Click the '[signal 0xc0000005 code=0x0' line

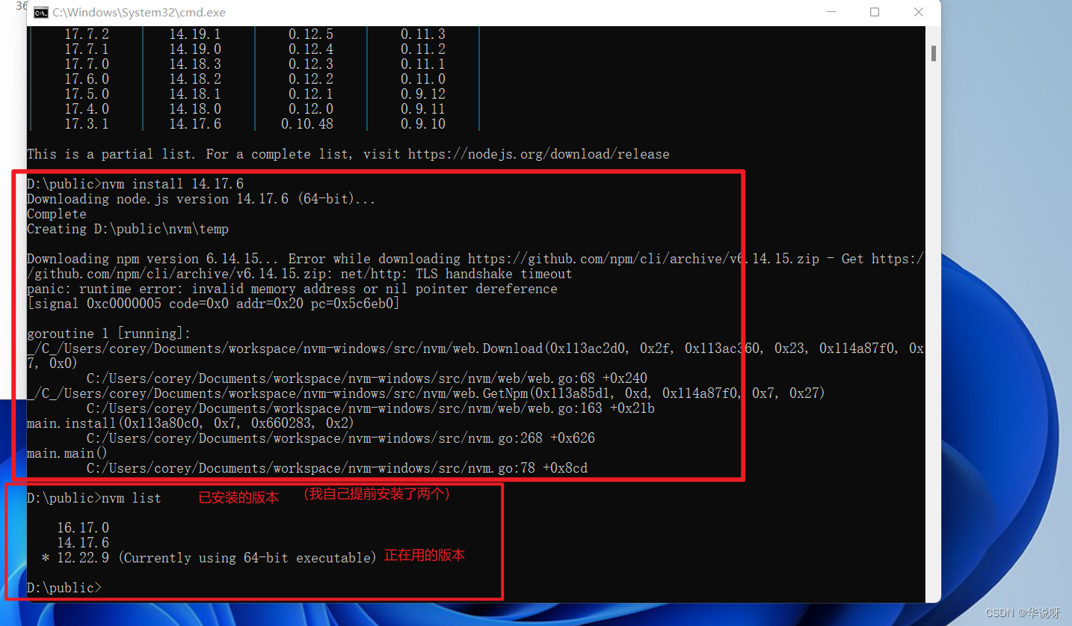pyautogui.click(x=213, y=304)
